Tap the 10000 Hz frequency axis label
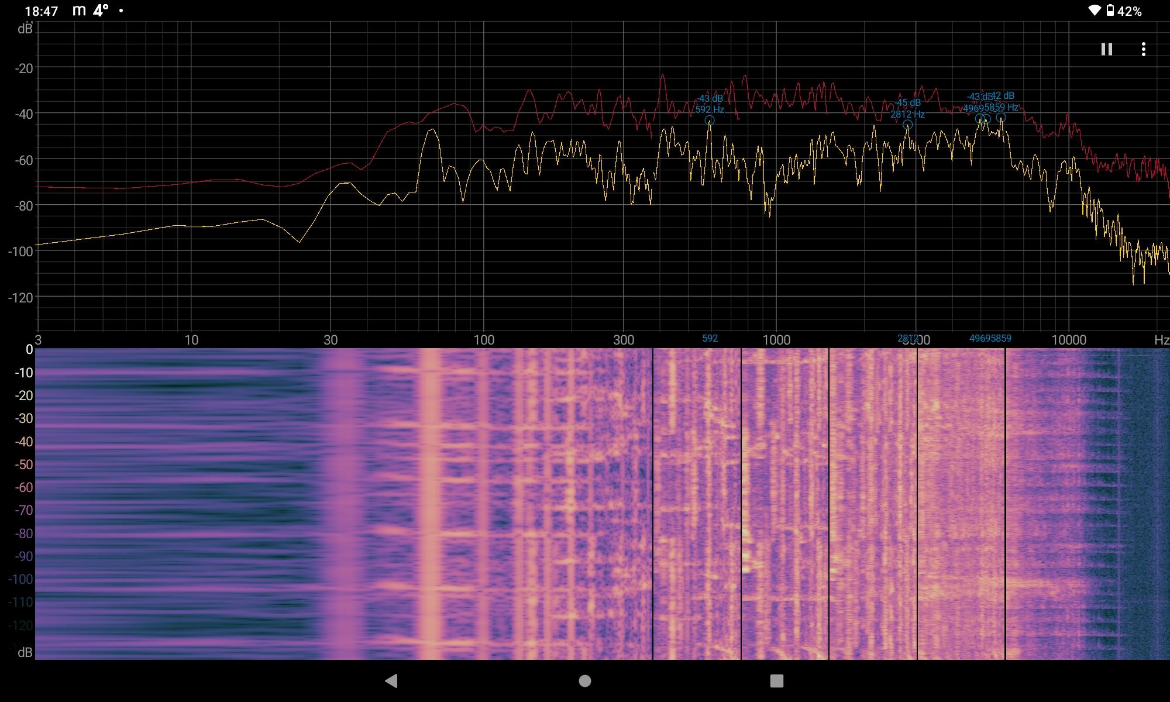Screen dimensions: 1170x702 pyautogui.click(x=1069, y=340)
